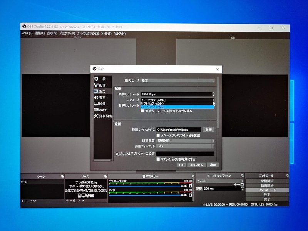
Task: Switch to 一般 settings section
Action: tap(102, 79)
